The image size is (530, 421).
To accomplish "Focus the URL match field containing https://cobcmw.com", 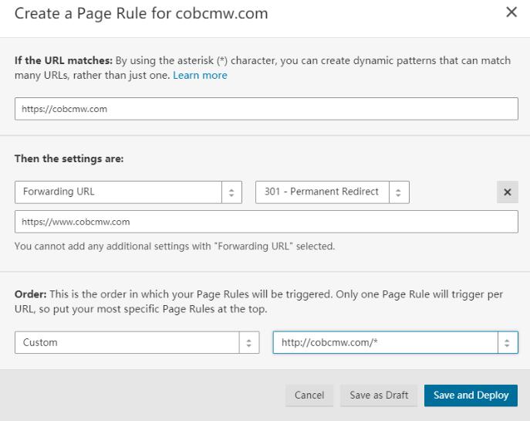I will 266,109.
